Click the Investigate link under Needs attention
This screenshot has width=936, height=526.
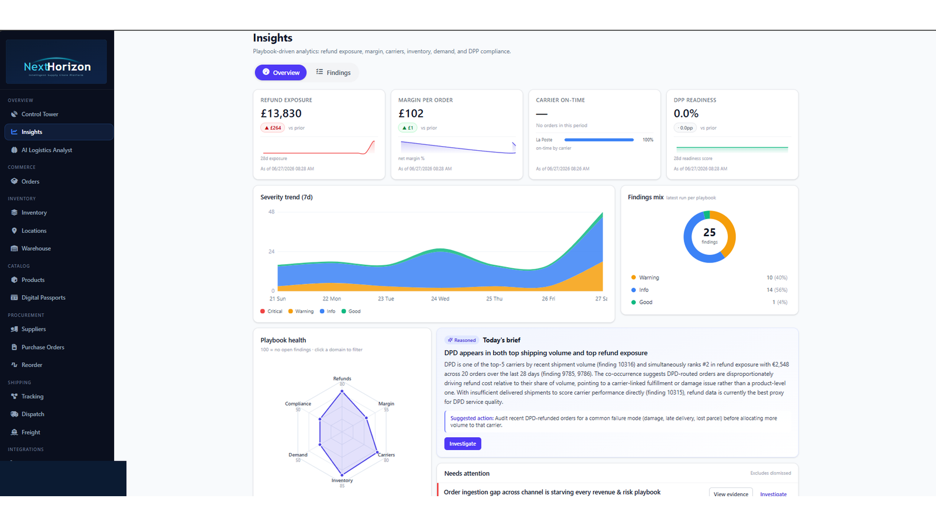pos(773,494)
